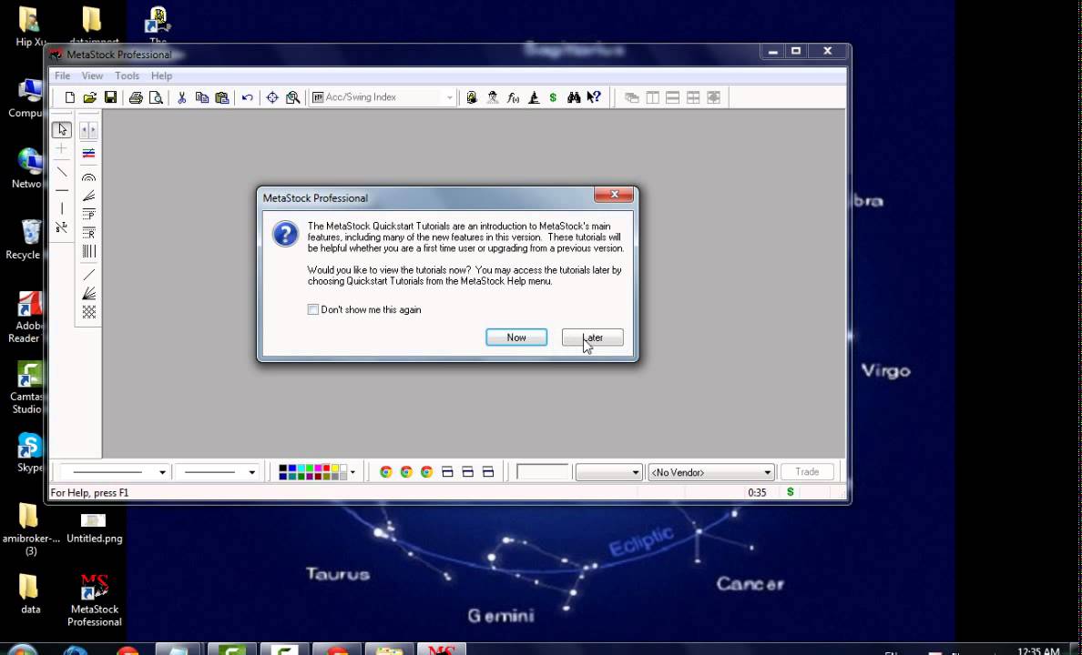Click 'For Help, press F1' status text
Image resolution: width=1082 pixels, height=655 pixels.
coord(89,493)
